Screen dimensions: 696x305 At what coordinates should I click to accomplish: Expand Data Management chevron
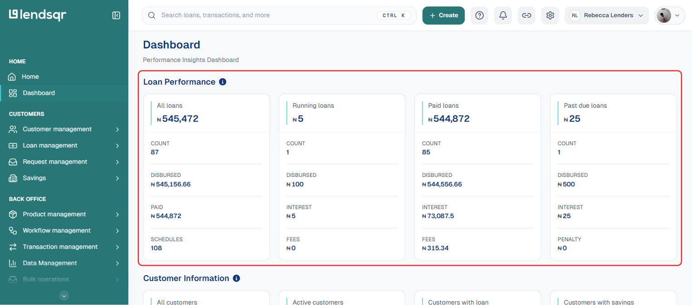click(117, 263)
